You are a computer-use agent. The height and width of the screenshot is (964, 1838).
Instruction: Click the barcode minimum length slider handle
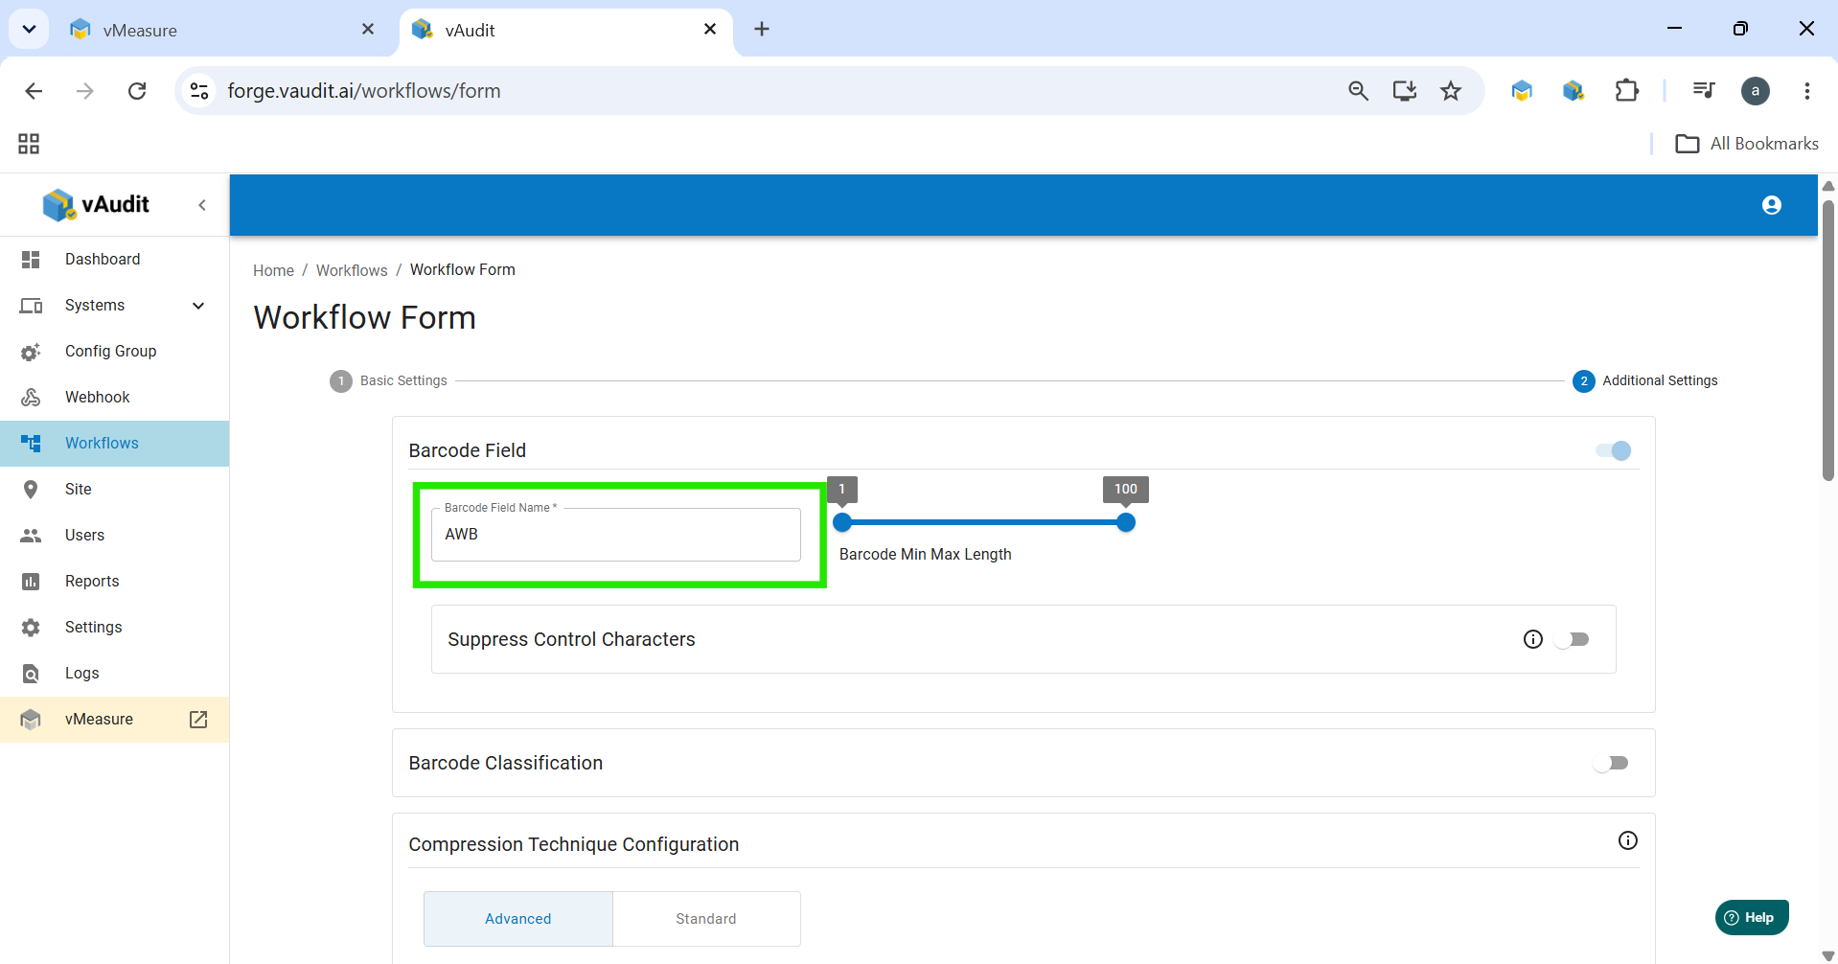[842, 522]
